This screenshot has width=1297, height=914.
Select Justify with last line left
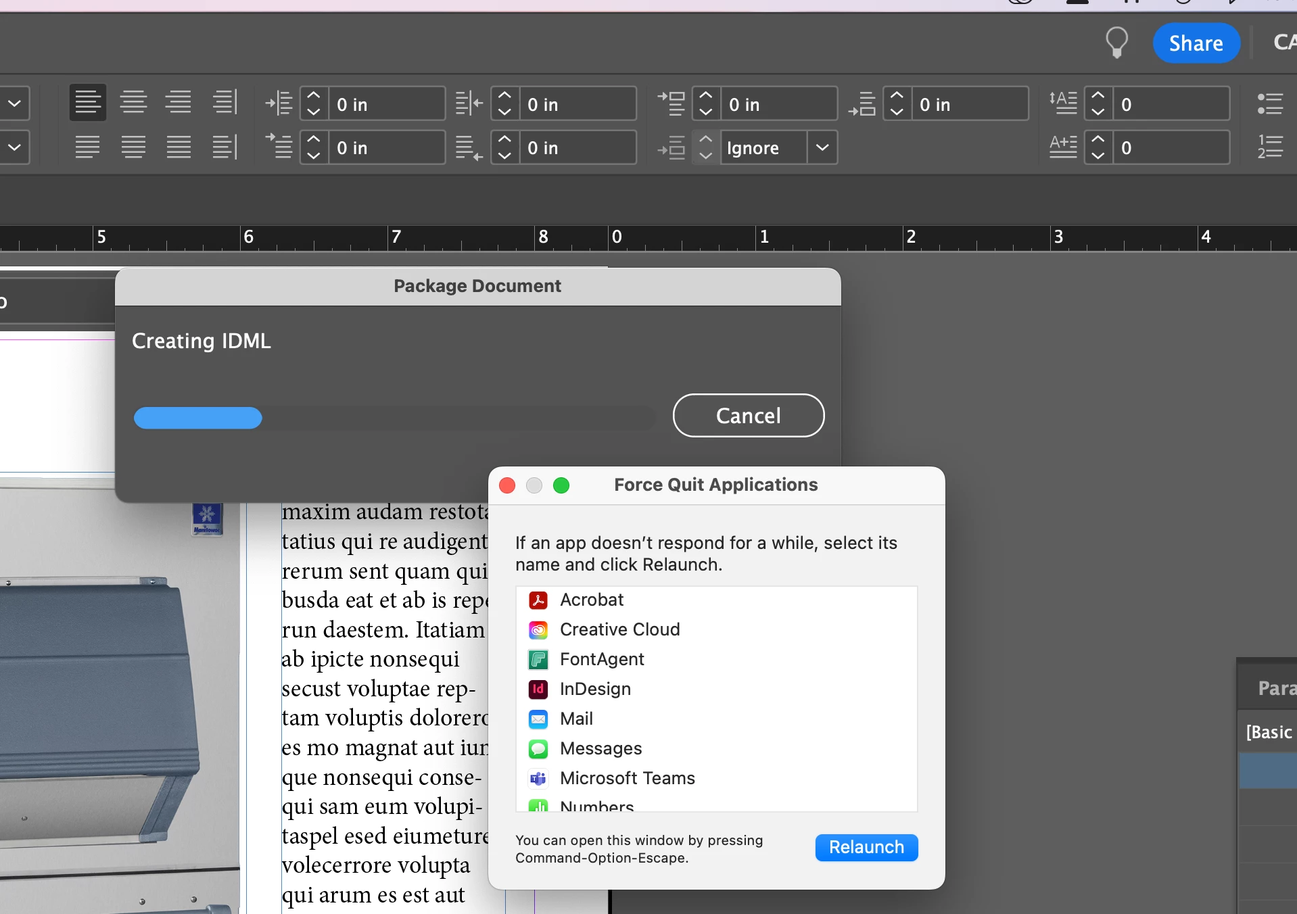point(88,147)
